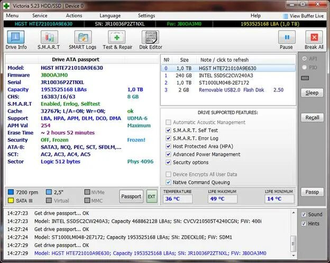This screenshot has height=263, width=330.
Task: Click the green EXT button
Action: (152, 196)
